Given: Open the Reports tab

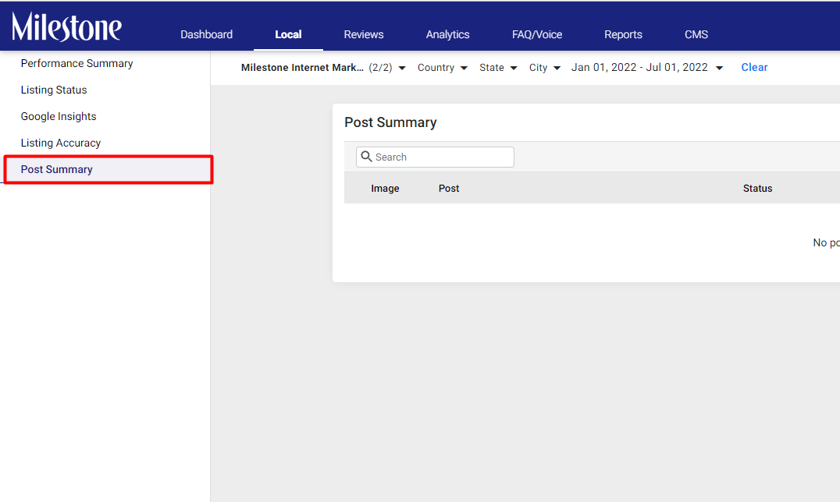Looking at the screenshot, I should tap(623, 34).
